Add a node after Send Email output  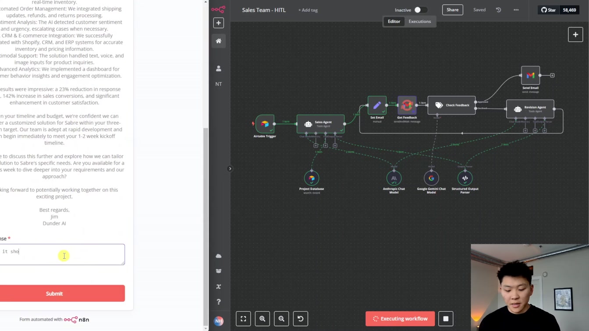coord(552,75)
